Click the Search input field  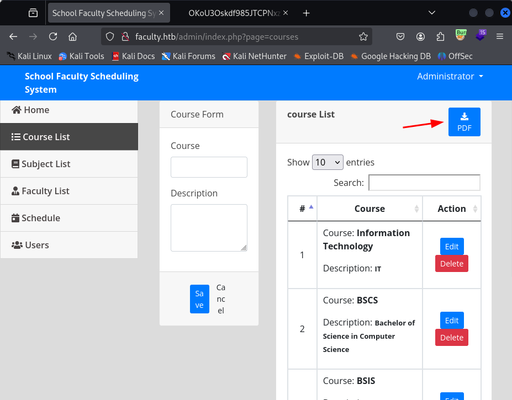(424, 183)
